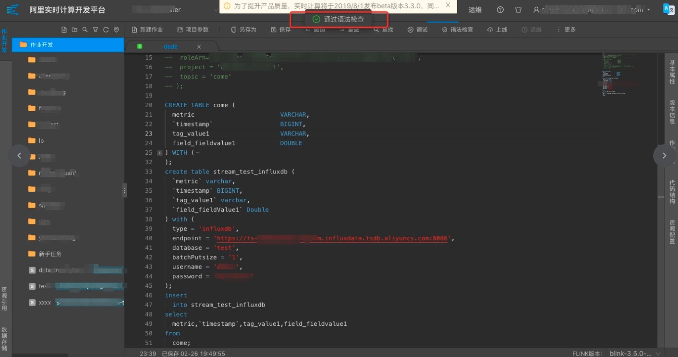
Task: Switch to 作业开发 vertical side tab
Action: tap(4, 40)
